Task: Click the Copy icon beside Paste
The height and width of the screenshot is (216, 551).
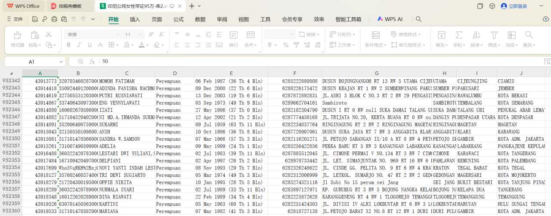Action: coord(49,45)
